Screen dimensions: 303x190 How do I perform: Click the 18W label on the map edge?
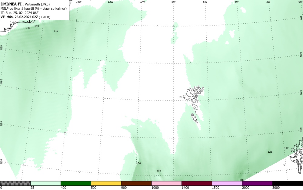click(x=1, y=81)
